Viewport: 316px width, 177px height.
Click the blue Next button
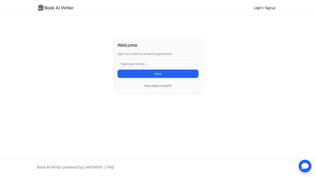pyautogui.click(x=158, y=74)
